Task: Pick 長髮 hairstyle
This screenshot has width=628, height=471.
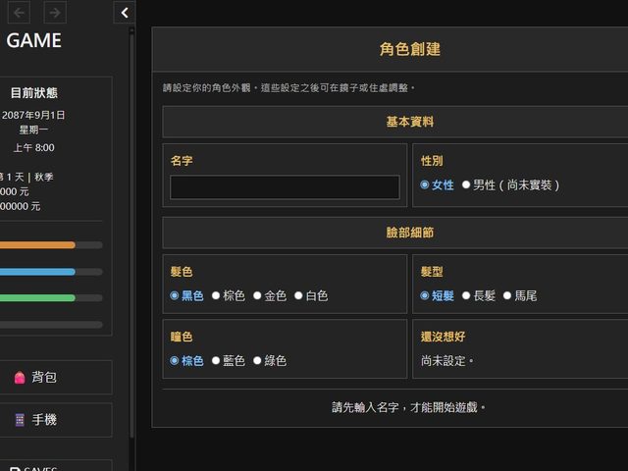Action: (479, 296)
